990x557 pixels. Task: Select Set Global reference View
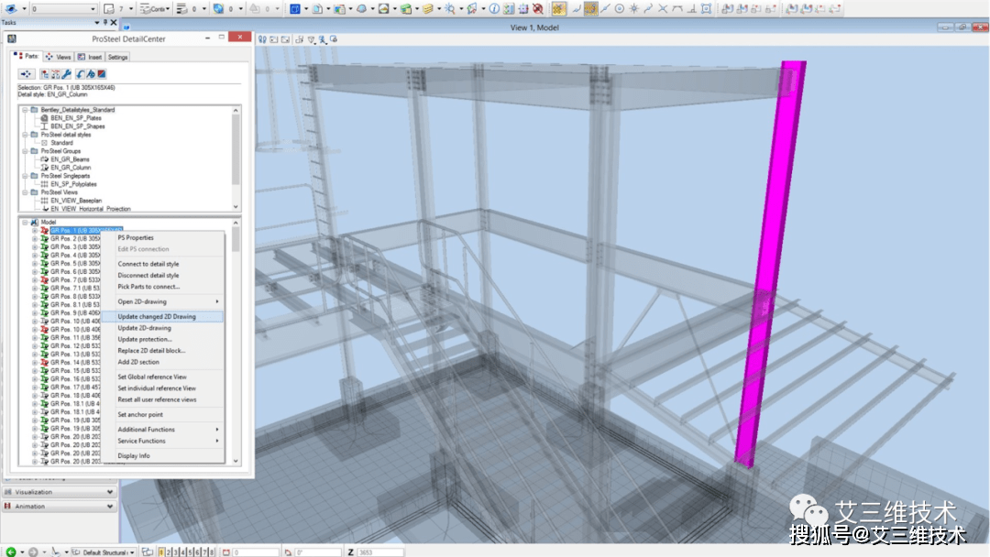pyautogui.click(x=152, y=377)
